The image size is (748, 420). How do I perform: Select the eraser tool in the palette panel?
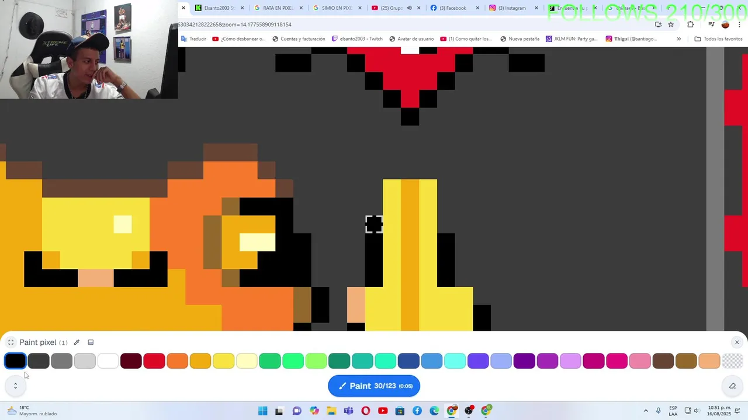[x=732, y=386]
